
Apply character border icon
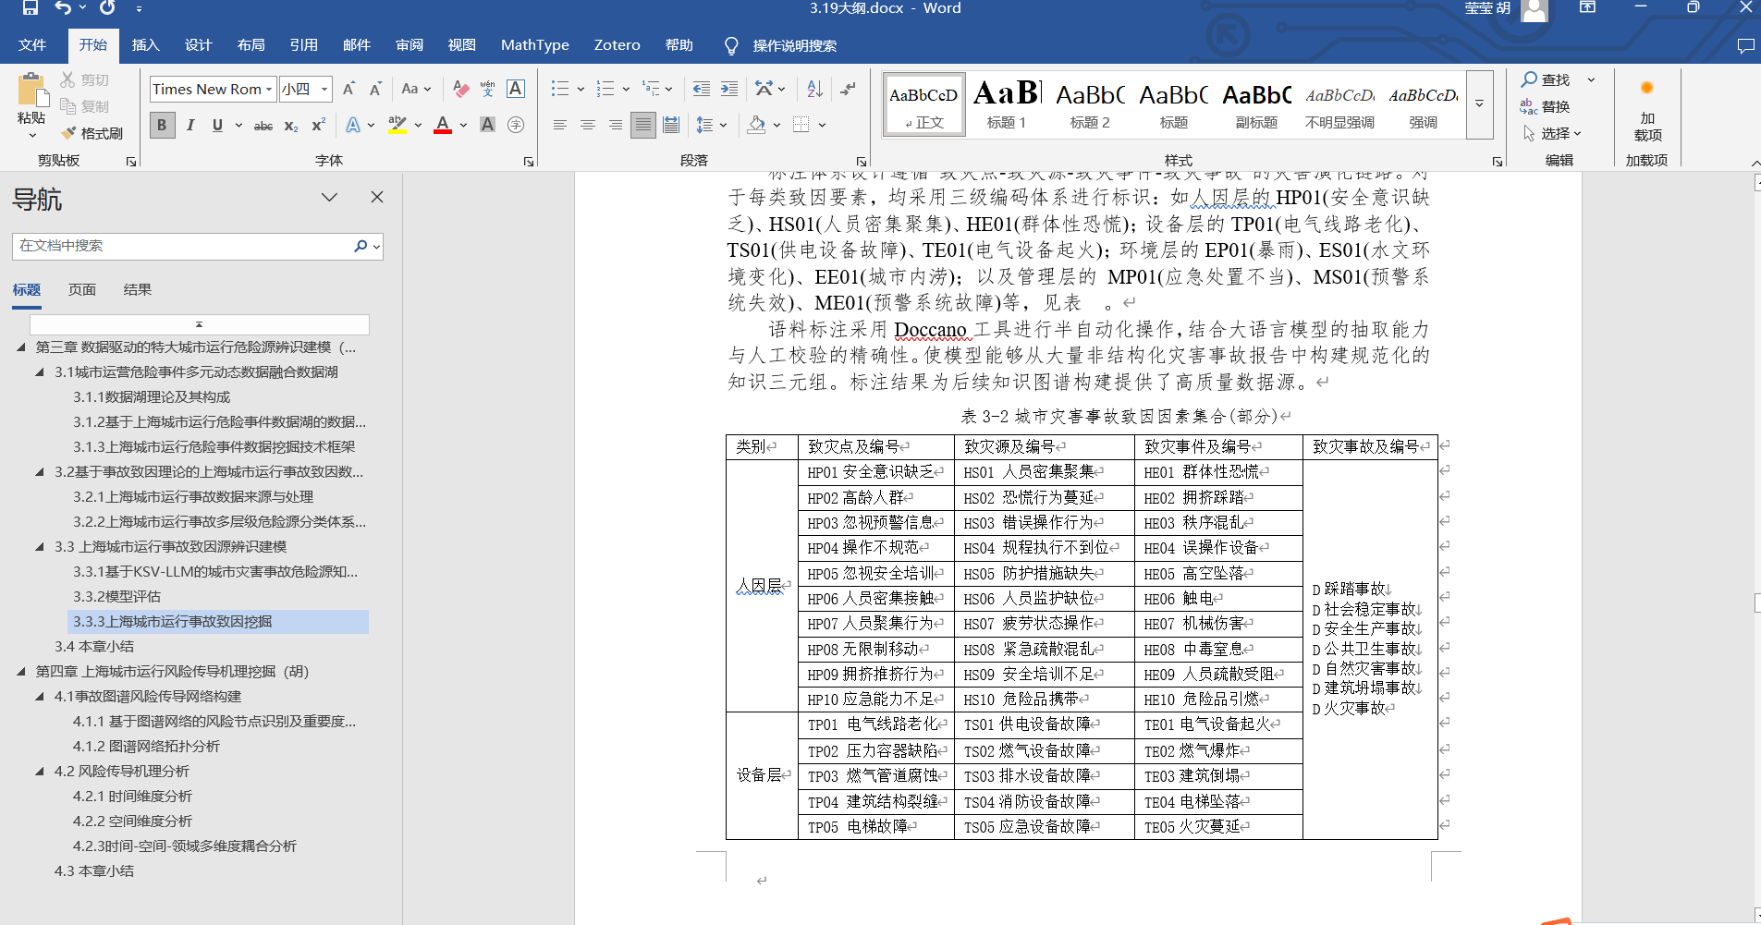click(x=516, y=89)
